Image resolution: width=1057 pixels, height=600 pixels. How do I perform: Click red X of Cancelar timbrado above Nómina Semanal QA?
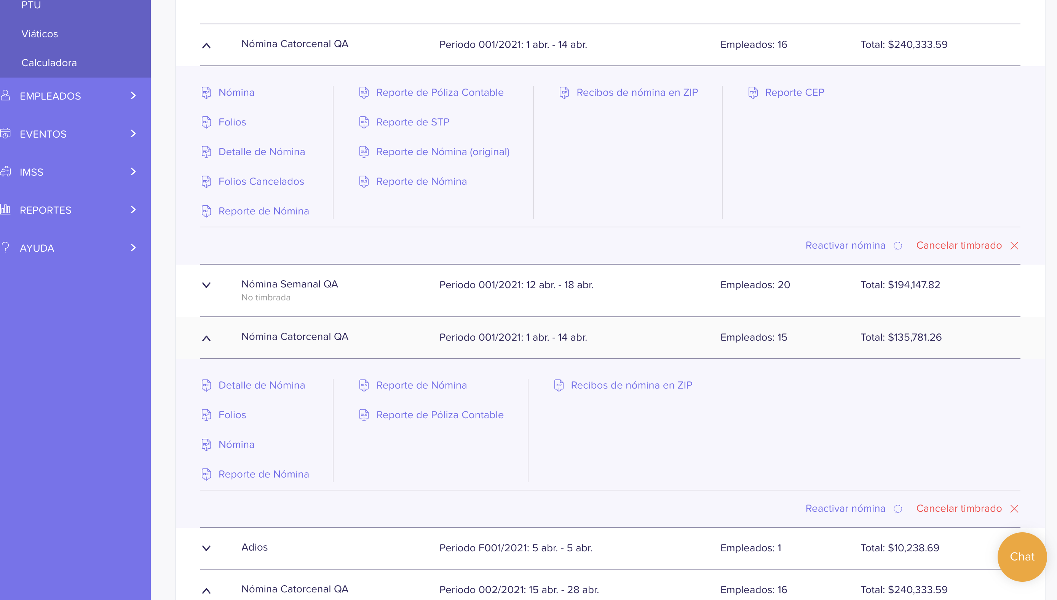tap(1014, 246)
